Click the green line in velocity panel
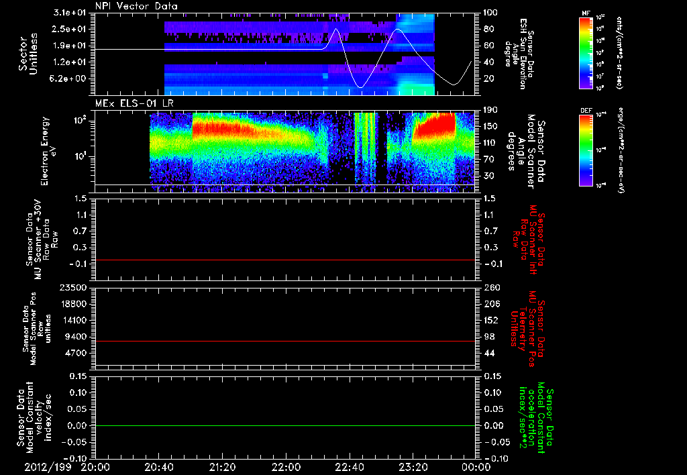Image resolution: width=687 pixels, height=475 pixels. [x=284, y=425]
